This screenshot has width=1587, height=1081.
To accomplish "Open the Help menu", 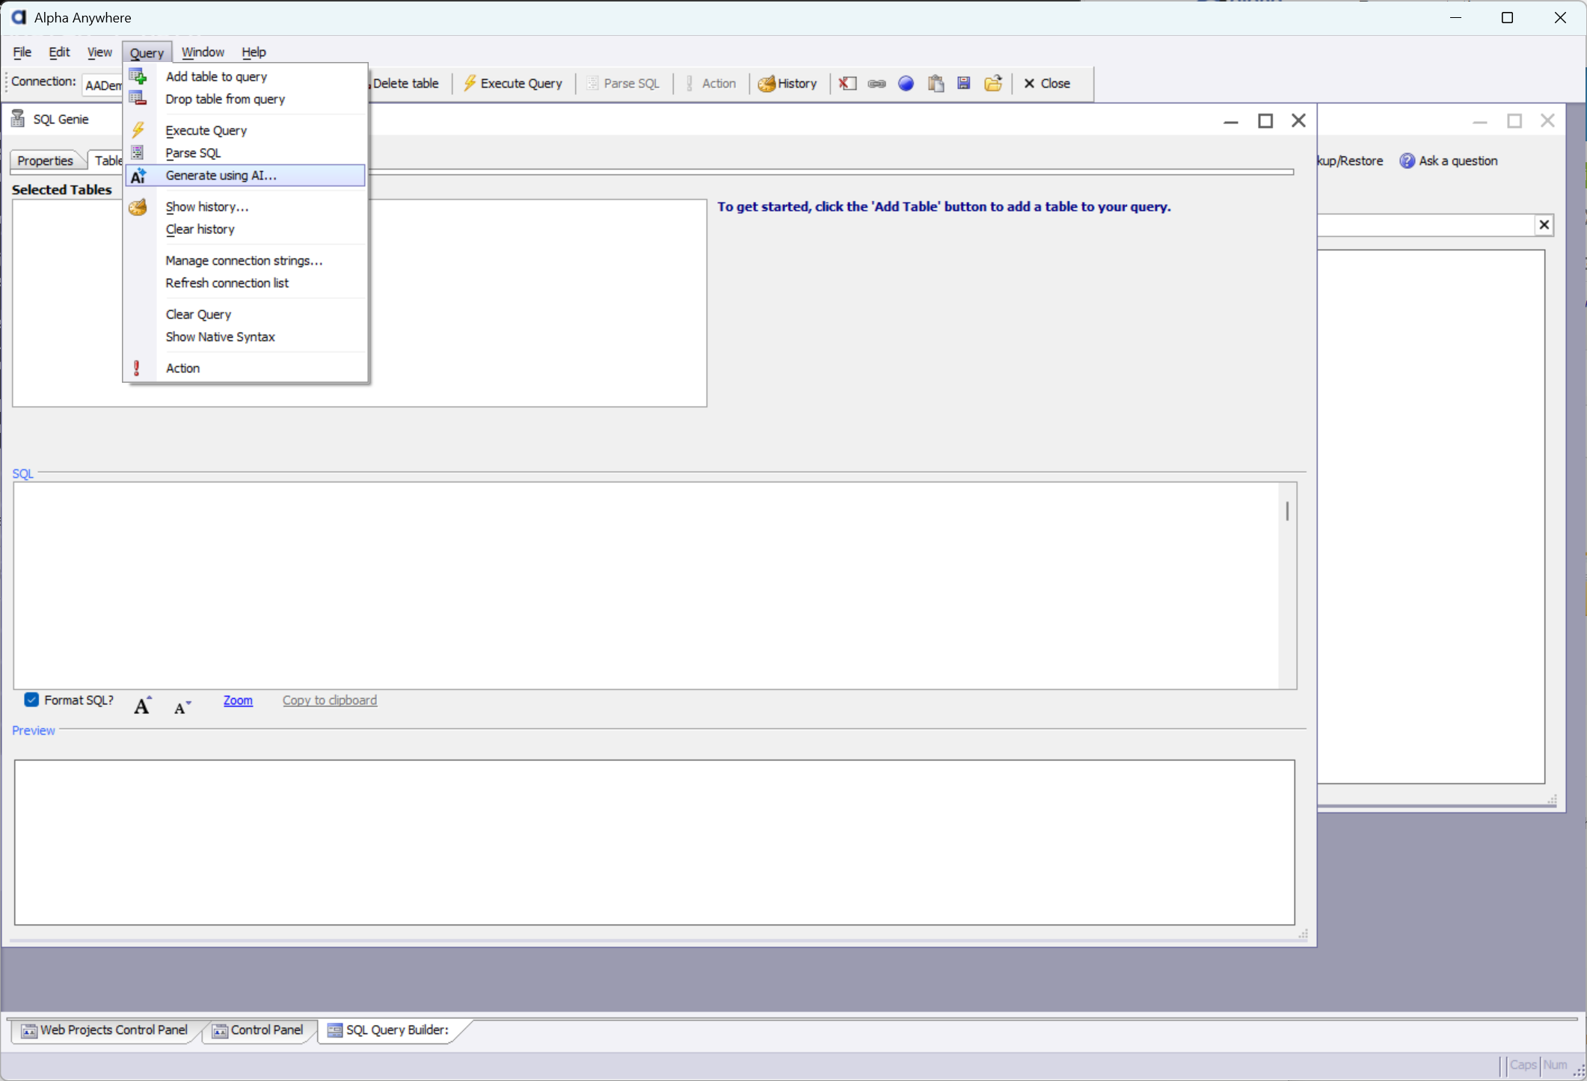I will tap(254, 52).
